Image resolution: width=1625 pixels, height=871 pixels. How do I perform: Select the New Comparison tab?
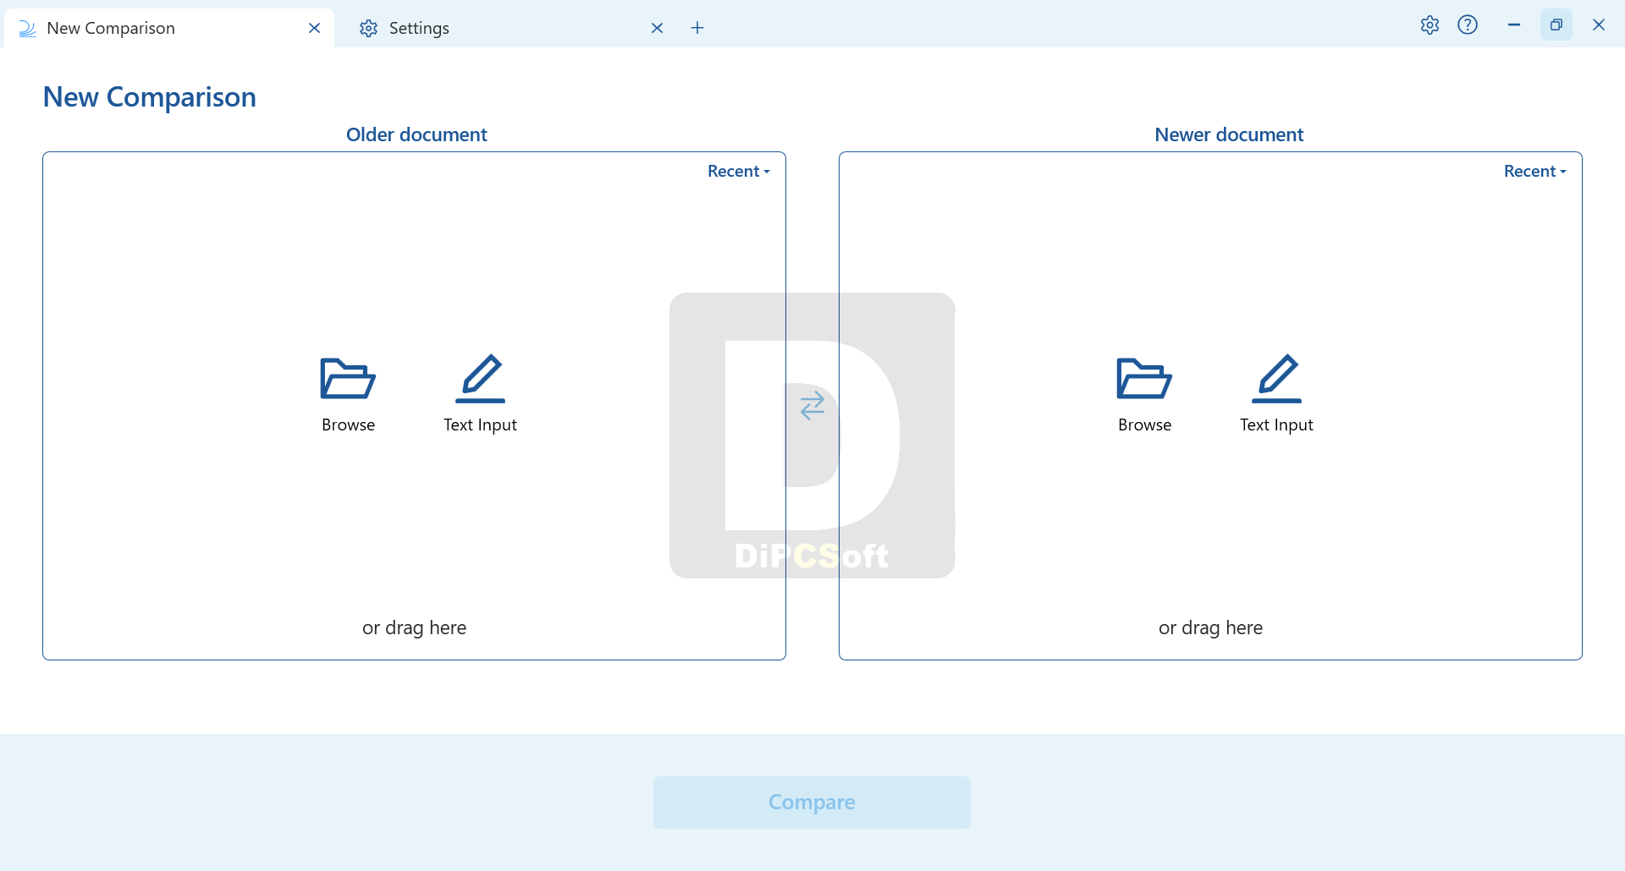tap(169, 28)
